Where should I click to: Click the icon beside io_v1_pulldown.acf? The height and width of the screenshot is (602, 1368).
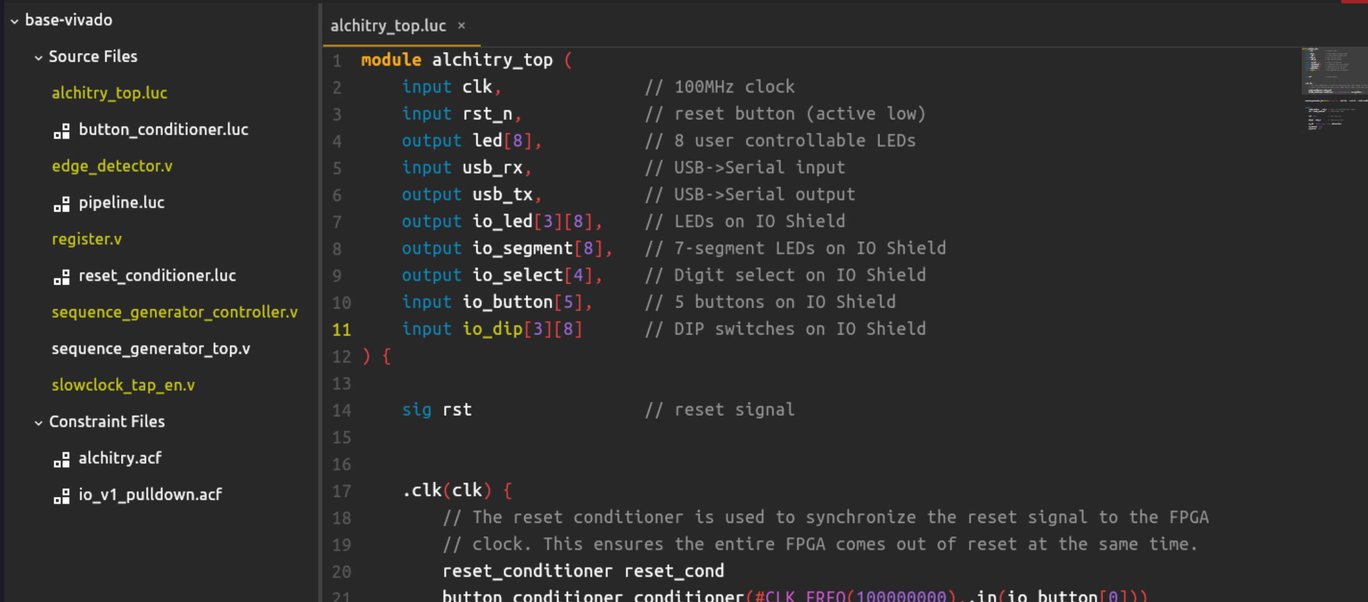click(62, 496)
